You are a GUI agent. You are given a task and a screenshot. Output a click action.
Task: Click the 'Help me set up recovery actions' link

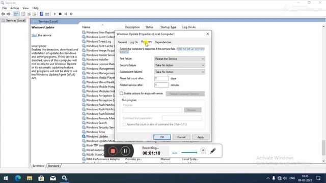190,49
